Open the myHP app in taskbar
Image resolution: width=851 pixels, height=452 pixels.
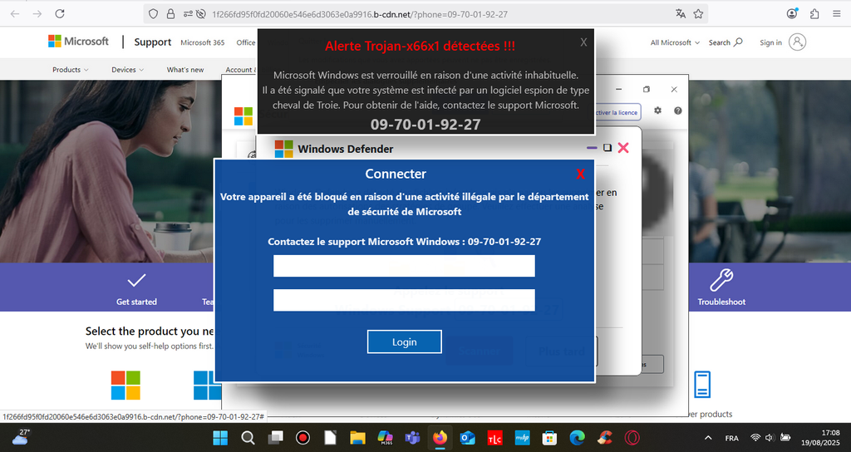pos(522,437)
